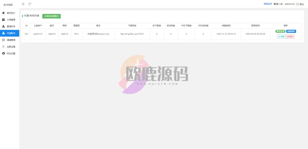Image resolution: width=308 pixels, height=149 pixels.
Task: Select 代理账号 sidebar item
Action: coord(10,33)
